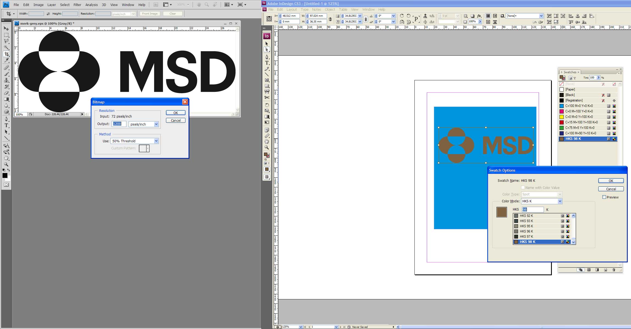Screen dimensions: 631x329
Task: Click the Output resolution field in the Bitmap dialog
Action: click(x=119, y=124)
